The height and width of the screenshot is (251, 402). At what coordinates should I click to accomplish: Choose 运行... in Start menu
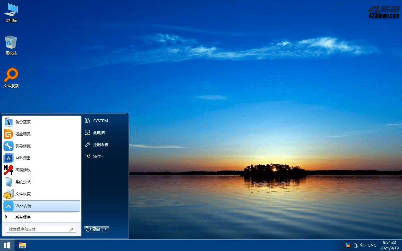[98, 156]
